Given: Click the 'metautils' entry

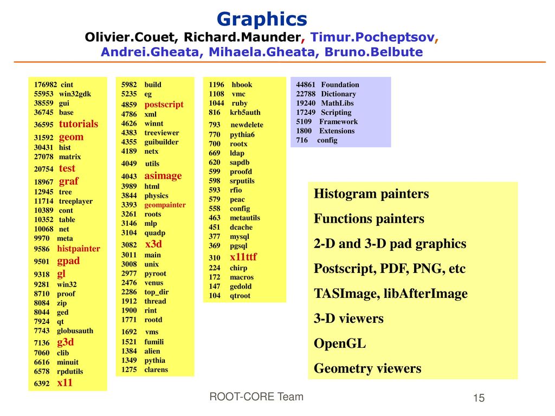Looking at the screenshot, I should click(x=245, y=218).
